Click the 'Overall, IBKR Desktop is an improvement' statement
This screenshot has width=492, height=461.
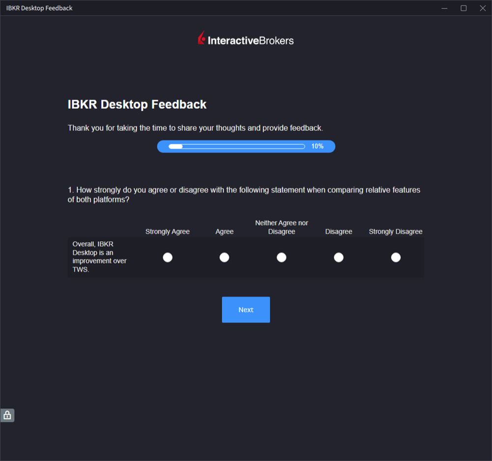point(99,256)
